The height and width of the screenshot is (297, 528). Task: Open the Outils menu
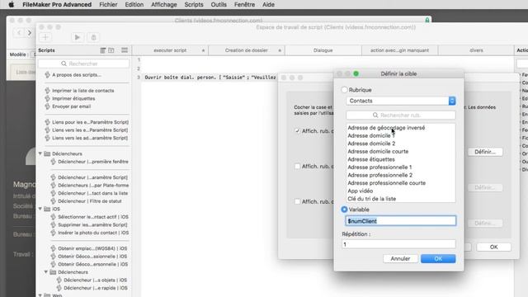(219, 4)
